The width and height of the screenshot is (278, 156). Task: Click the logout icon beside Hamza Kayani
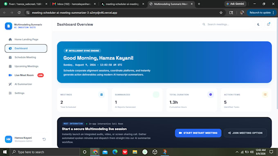pyautogui.click(x=44, y=139)
